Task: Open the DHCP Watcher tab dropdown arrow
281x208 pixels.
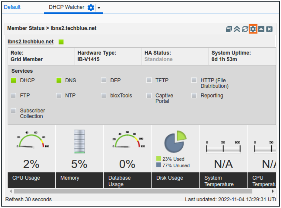Action: click(x=99, y=7)
